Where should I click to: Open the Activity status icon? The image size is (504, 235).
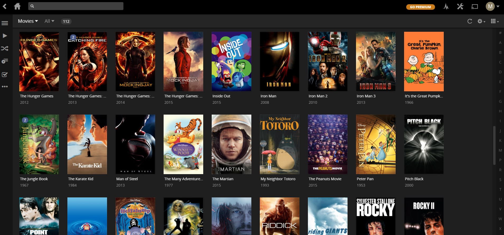(x=446, y=7)
